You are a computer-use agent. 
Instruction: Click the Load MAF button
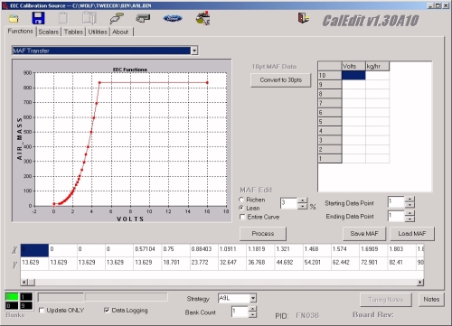point(412,234)
